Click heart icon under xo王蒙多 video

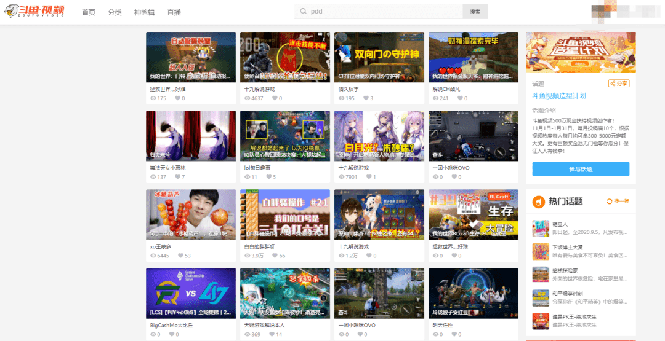coord(180,256)
